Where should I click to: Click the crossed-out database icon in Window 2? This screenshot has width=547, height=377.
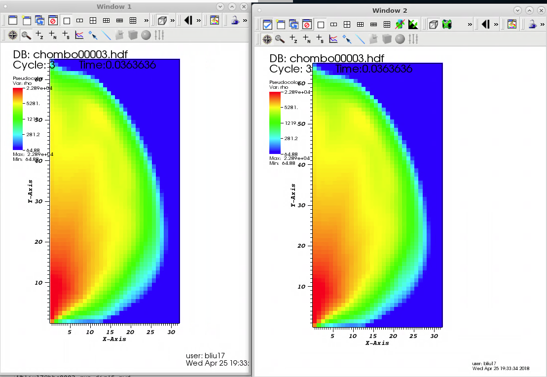pyautogui.click(x=400, y=25)
